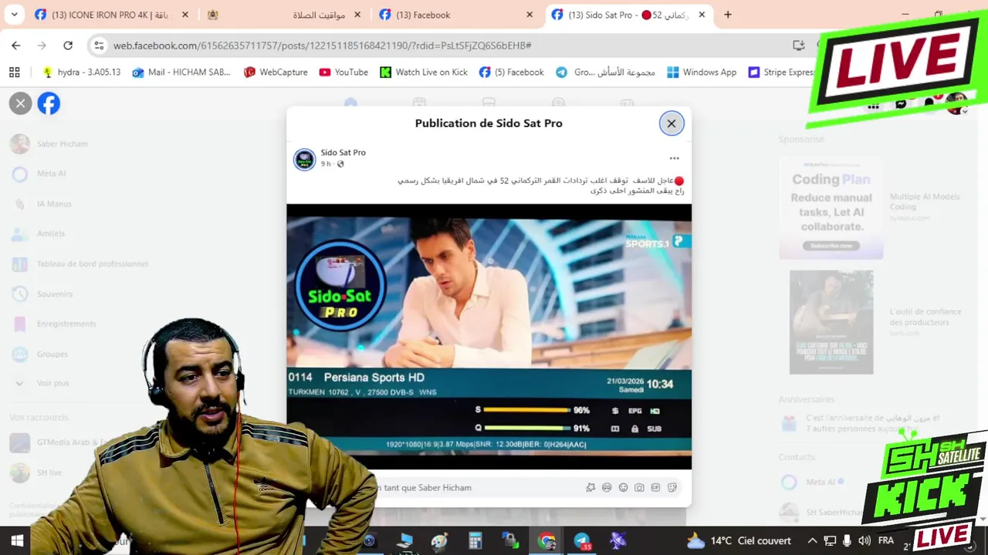988x555 pixels.
Task: Click the web.facebook.com URL address bar
Action: point(323,45)
